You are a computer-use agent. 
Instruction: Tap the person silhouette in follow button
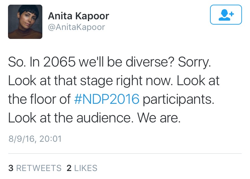(224, 15)
